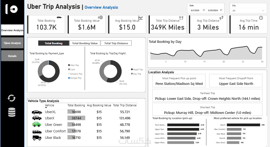Image resolution: width=270 pixels, height=147 pixels.
Task: Click the refresh arrows icon in sidebar
Action: (12, 98)
